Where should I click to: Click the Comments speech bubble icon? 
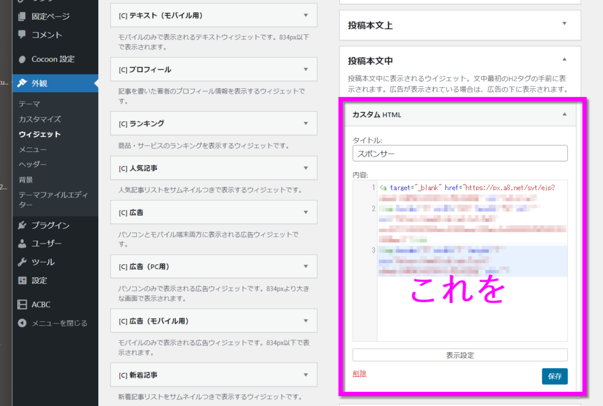pos(22,35)
